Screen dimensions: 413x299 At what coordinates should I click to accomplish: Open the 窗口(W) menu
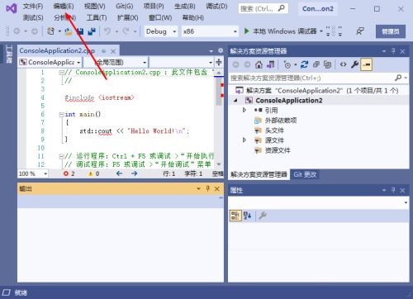[x=160, y=18]
